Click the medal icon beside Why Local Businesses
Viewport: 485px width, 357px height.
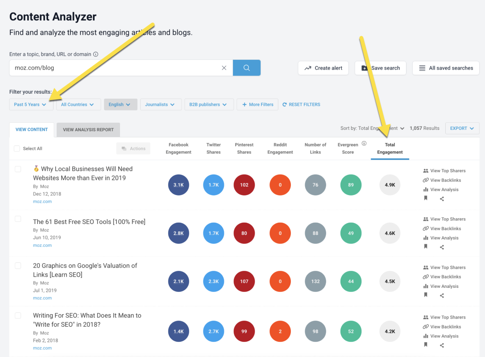point(36,169)
